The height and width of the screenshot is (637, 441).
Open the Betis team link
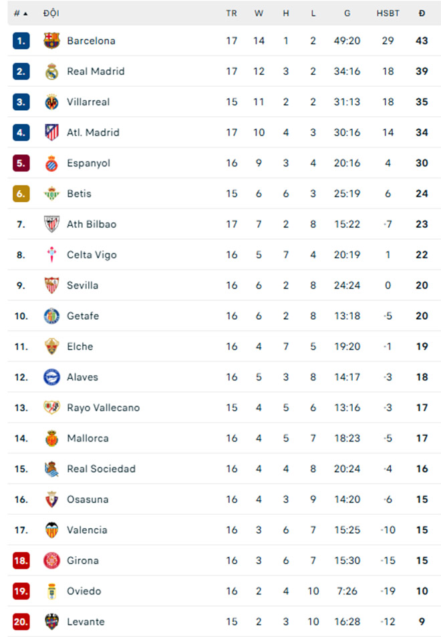(x=79, y=194)
